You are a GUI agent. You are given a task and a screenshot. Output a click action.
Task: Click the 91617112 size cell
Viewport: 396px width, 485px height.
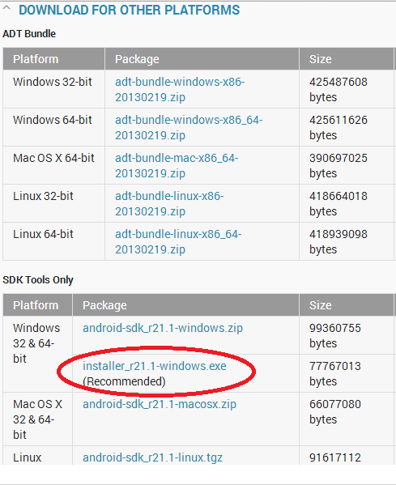point(347,456)
